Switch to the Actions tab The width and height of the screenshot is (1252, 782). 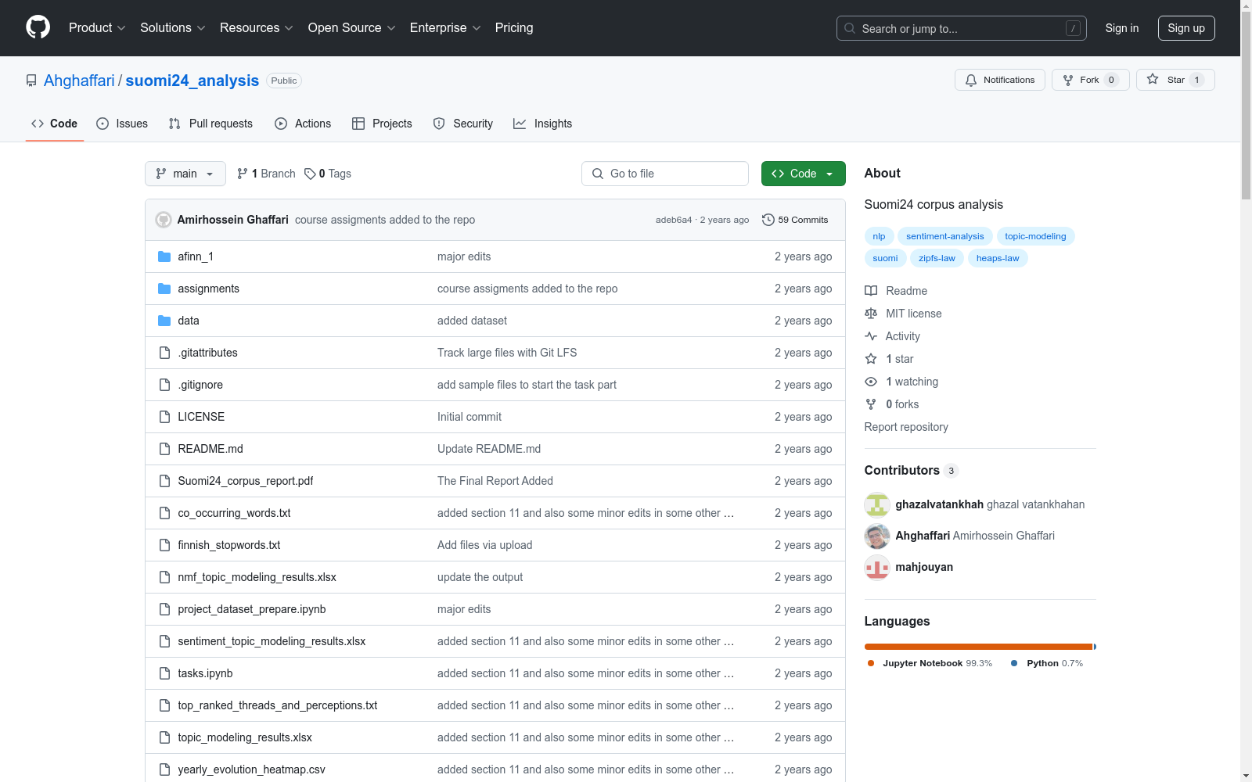click(x=303, y=124)
